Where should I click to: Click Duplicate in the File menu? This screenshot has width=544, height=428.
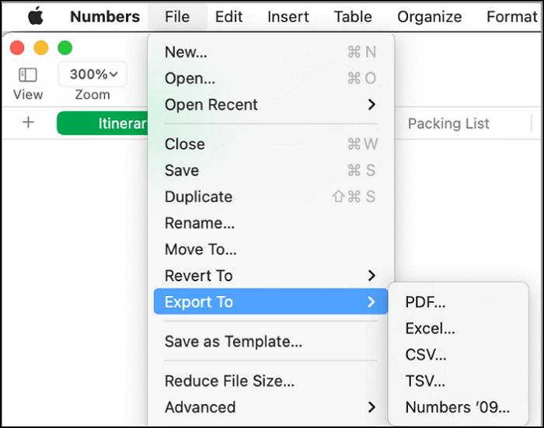(198, 197)
